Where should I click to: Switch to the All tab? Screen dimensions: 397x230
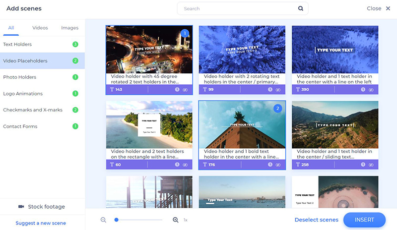click(x=11, y=28)
